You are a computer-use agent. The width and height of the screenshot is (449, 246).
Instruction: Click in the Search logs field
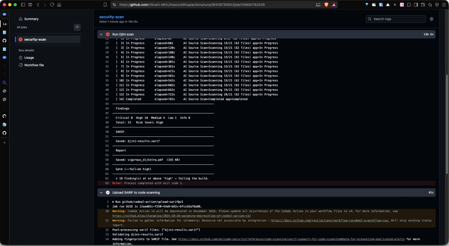click(396, 19)
